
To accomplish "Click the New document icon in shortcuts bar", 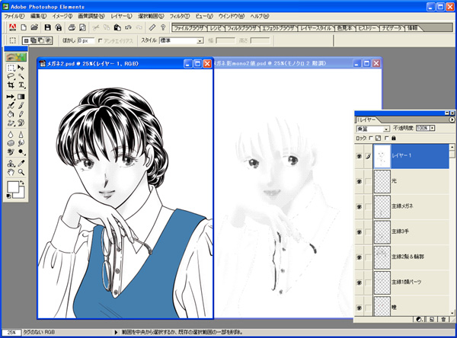I will click(x=24, y=27).
